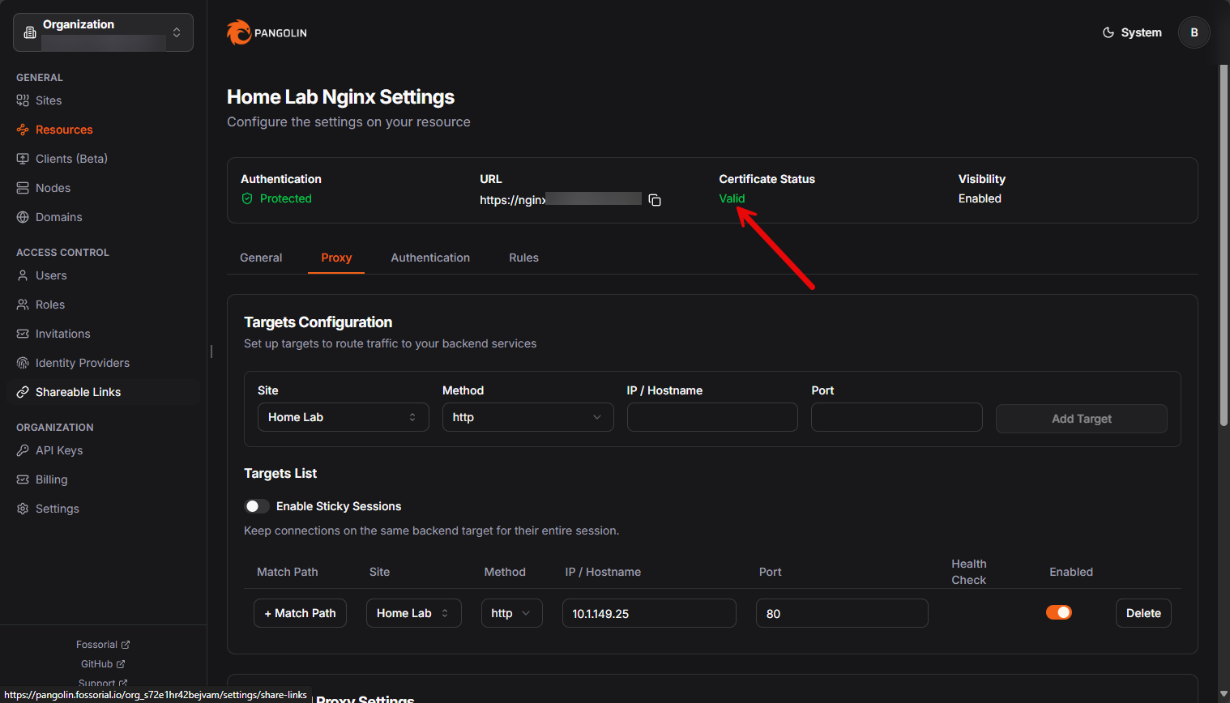Click the System theme button
The width and height of the screenshot is (1230, 703).
(x=1132, y=32)
